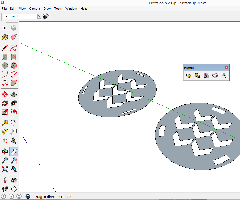The height and width of the screenshot is (200, 240).
Task: Select the Rotate tool
Action: 5,103
